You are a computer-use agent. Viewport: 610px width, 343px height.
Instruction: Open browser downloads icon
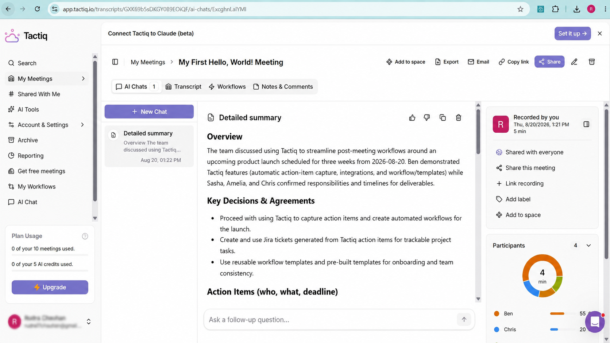[577, 9]
